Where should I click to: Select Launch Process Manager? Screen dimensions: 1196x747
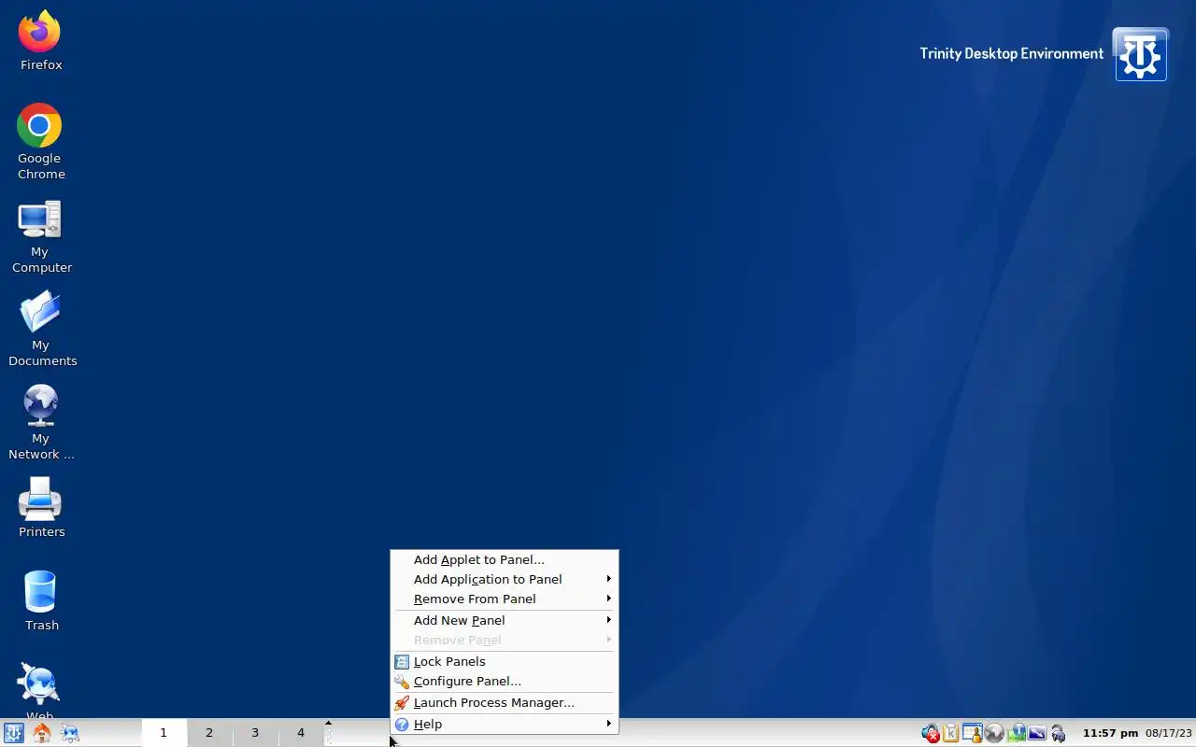click(x=504, y=703)
